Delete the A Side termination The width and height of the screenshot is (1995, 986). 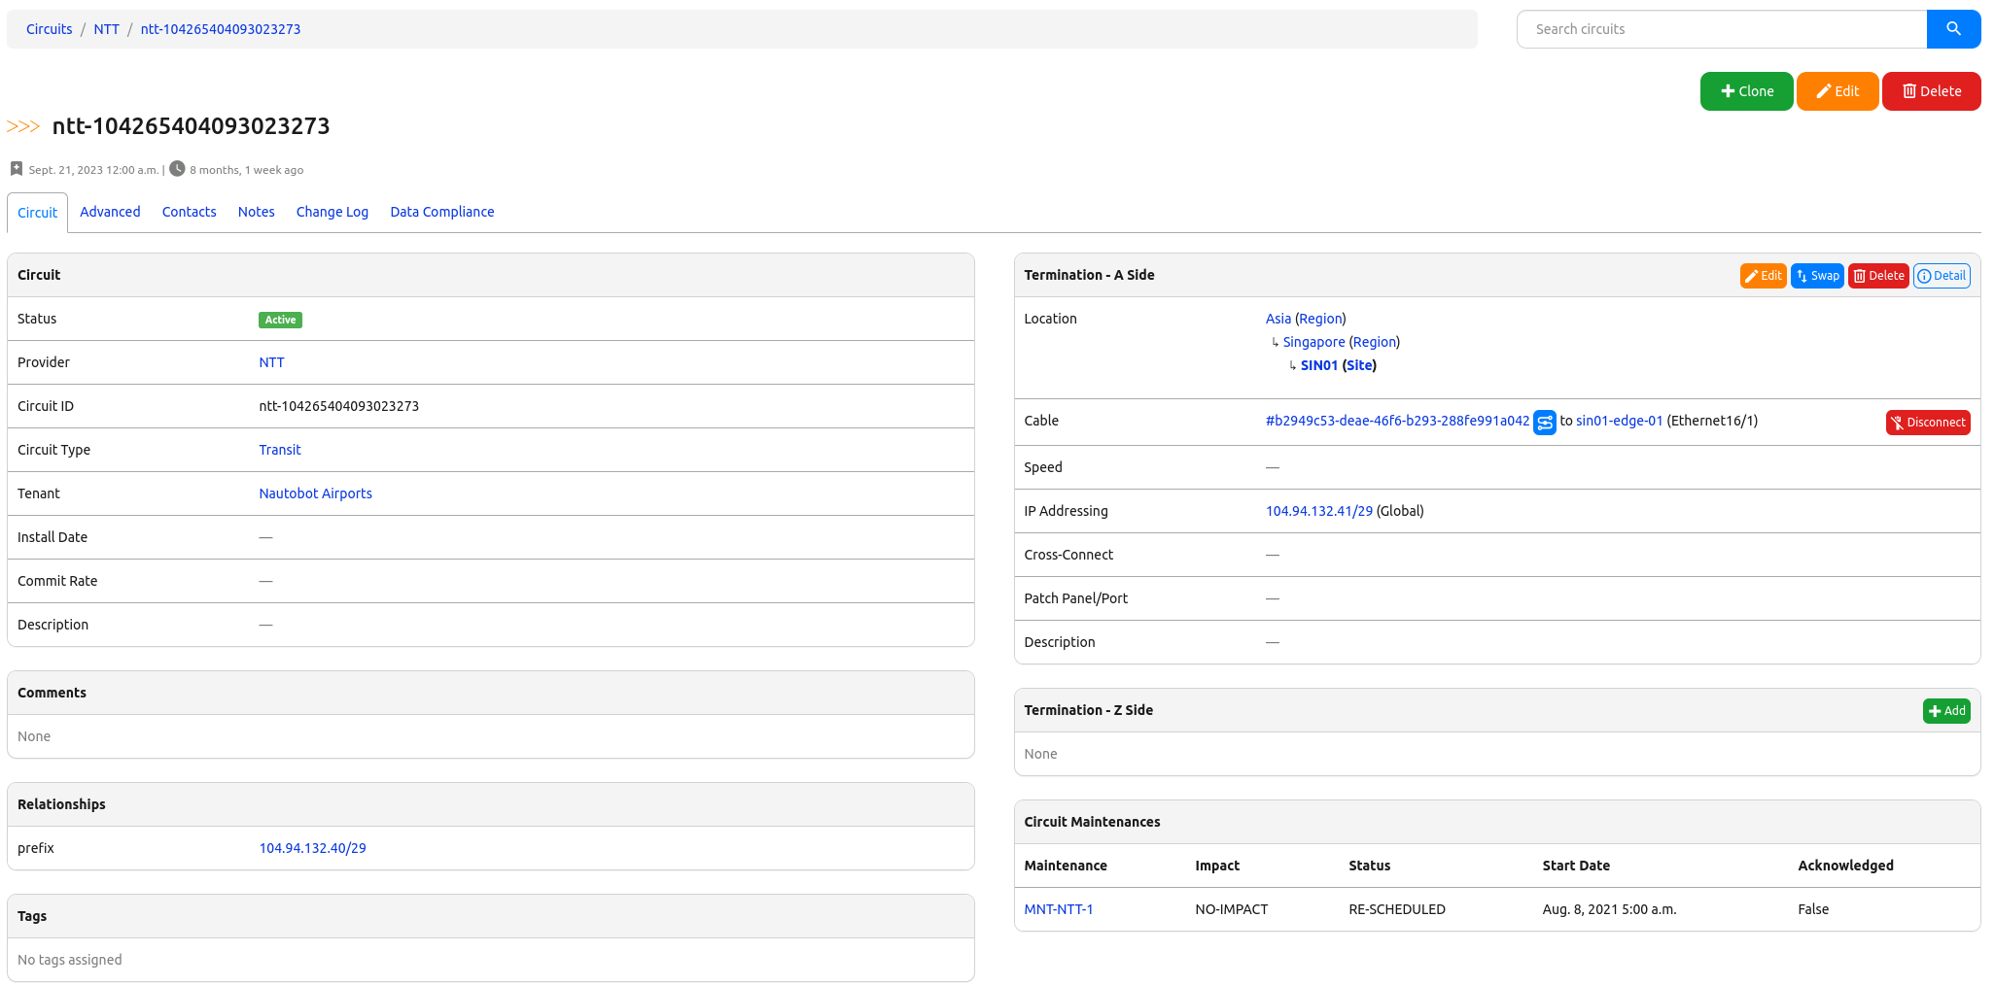(x=1877, y=276)
